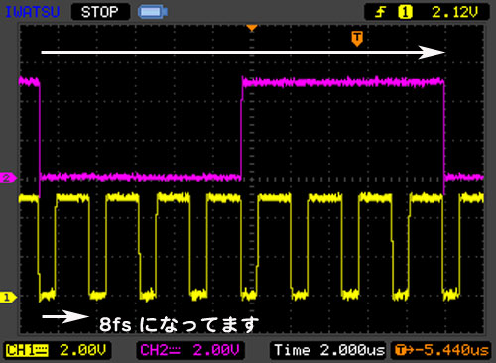Screen dimensions: 496x363
Task: Select the yellow channel 1 ground marker
Action: coord(7,297)
